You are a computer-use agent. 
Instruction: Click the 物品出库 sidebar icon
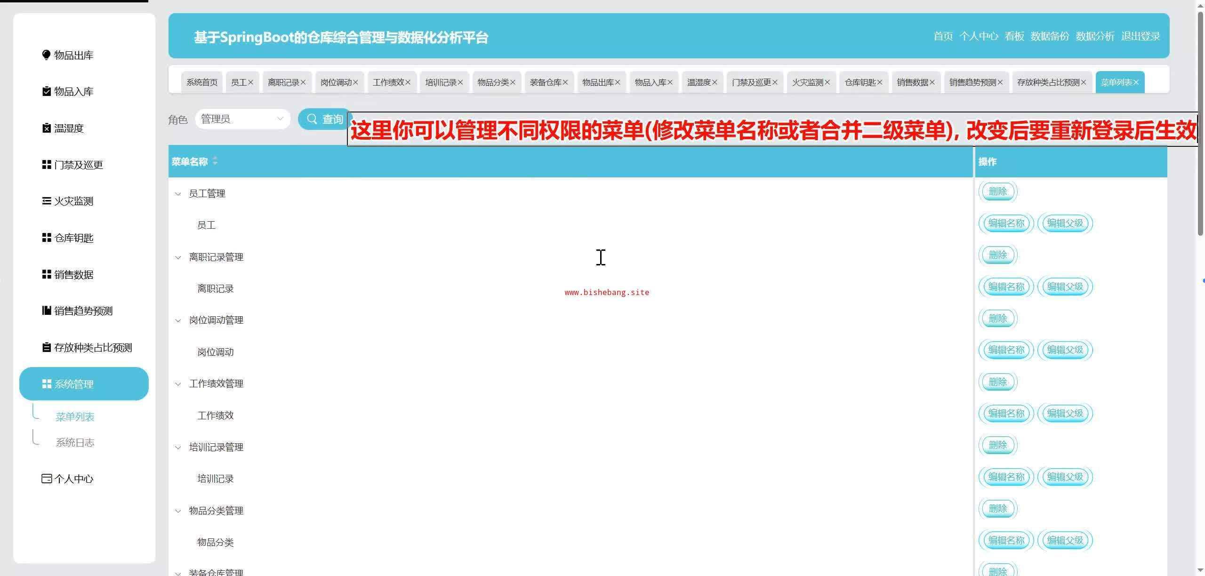(x=46, y=55)
